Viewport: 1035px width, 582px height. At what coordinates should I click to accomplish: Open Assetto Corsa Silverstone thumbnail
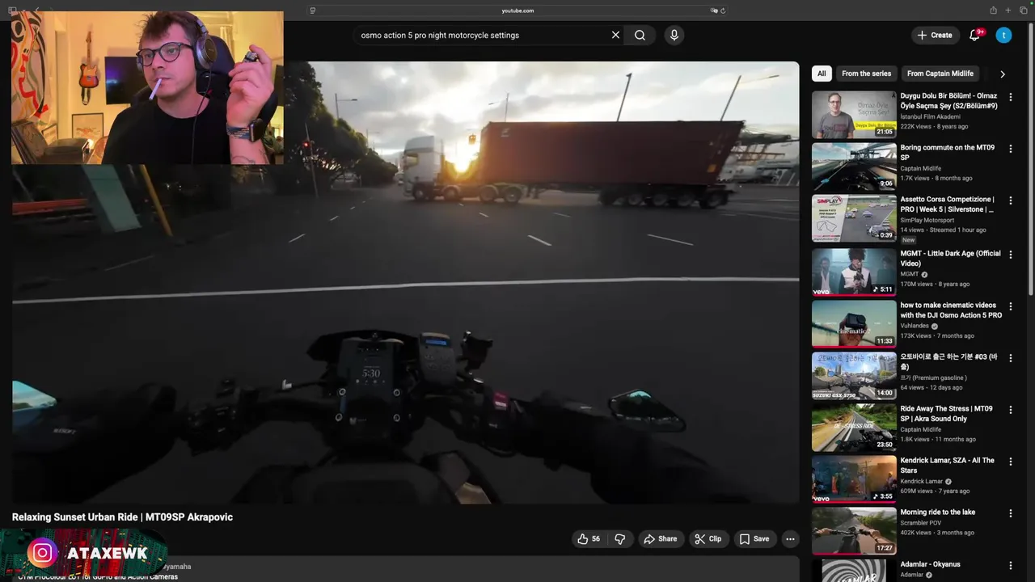(x=854, y=217)
